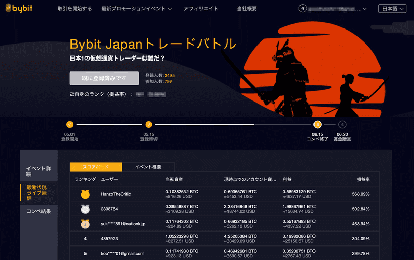Click 568.09% profit rate

click(x=361, y=194)
